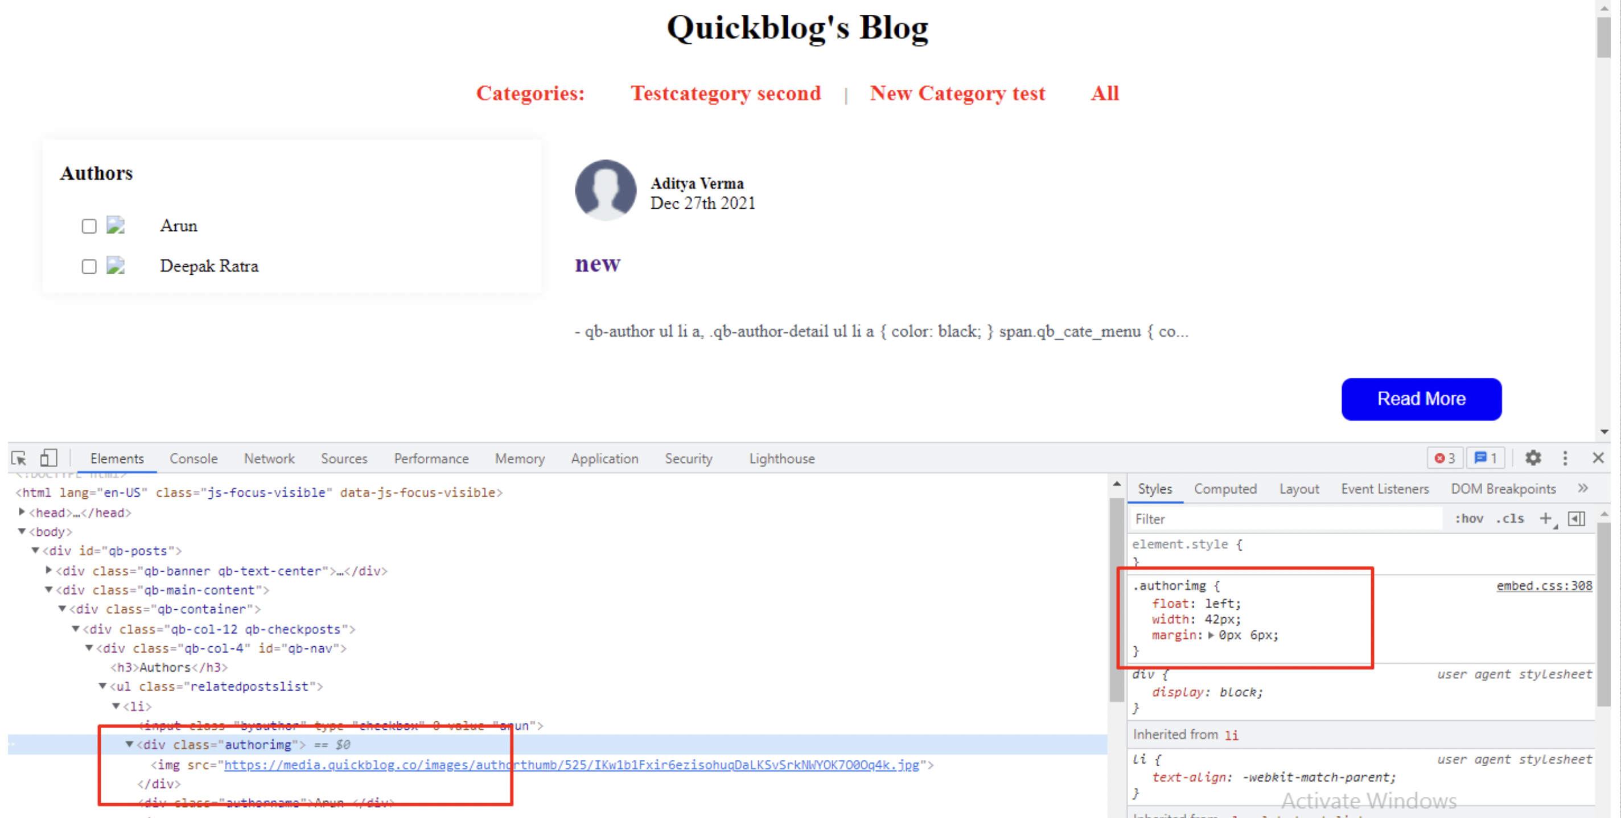Switch to the Layout tab

(x=1299, y=489)
